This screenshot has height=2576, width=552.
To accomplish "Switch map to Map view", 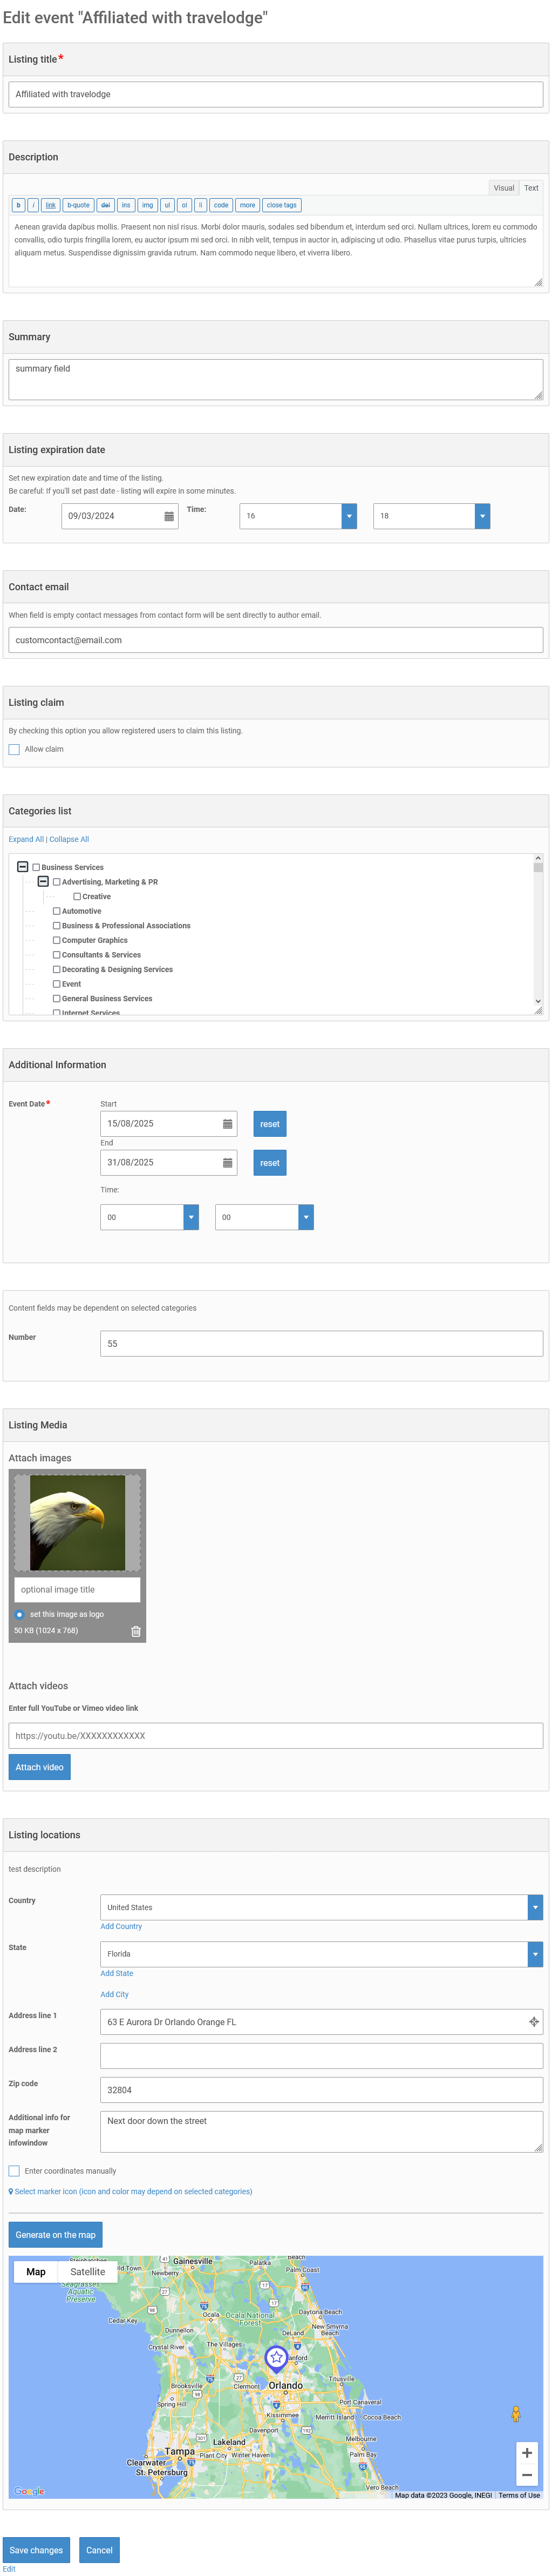I will (x=36, y=2272).
